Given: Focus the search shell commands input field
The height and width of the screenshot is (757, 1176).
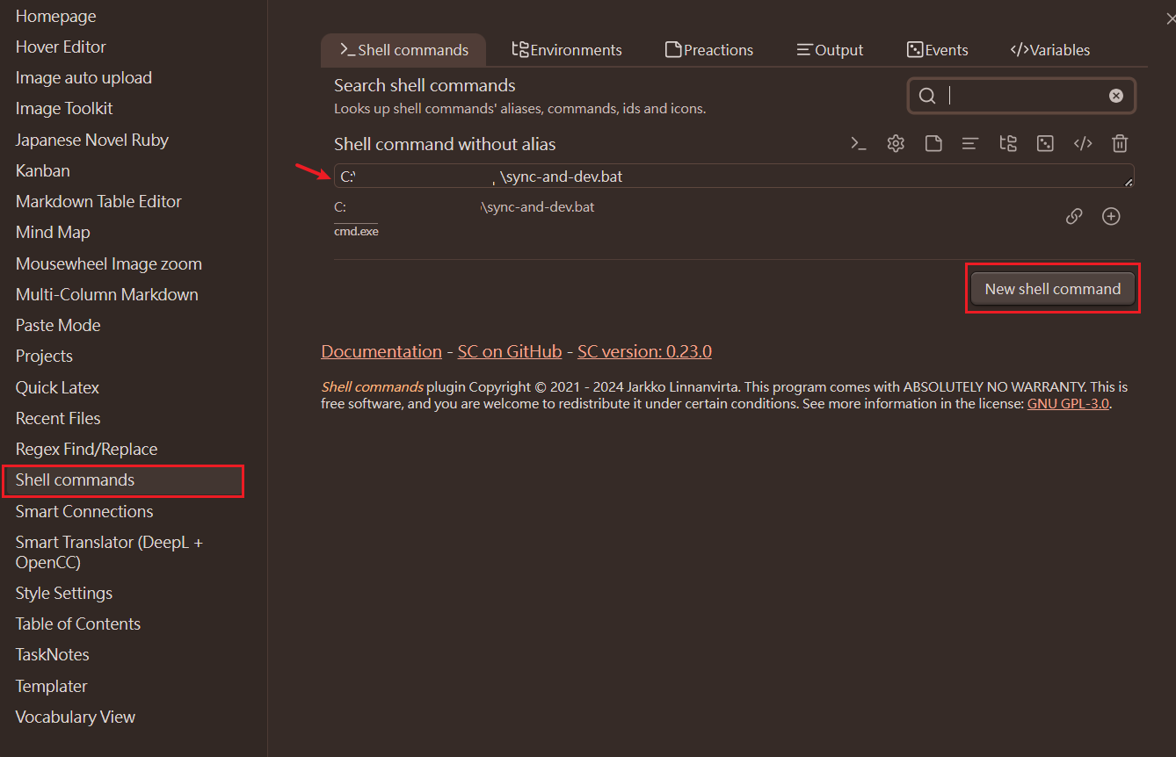Looking at the screenshot, I should (x=1021, y=96).
